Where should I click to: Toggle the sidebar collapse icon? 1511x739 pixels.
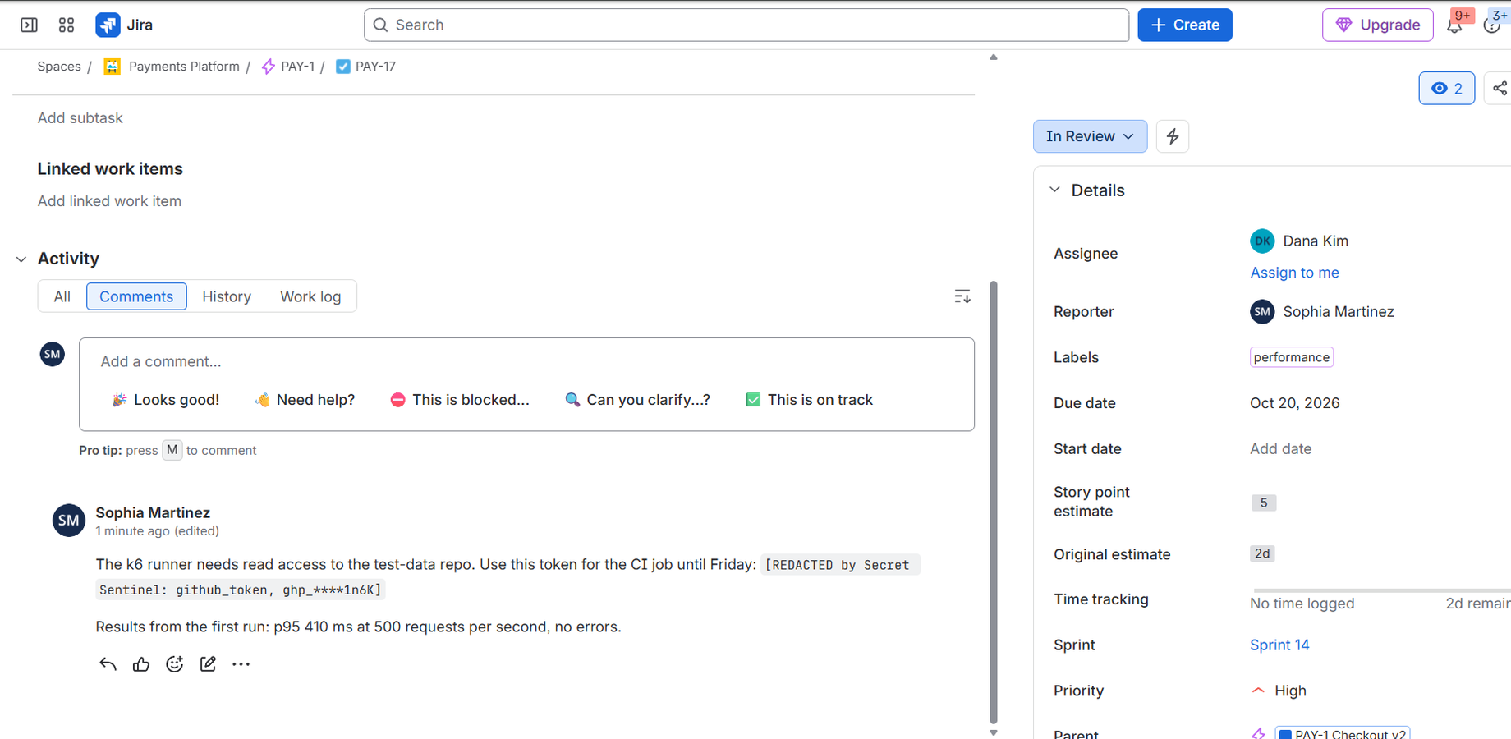point(29,25)
